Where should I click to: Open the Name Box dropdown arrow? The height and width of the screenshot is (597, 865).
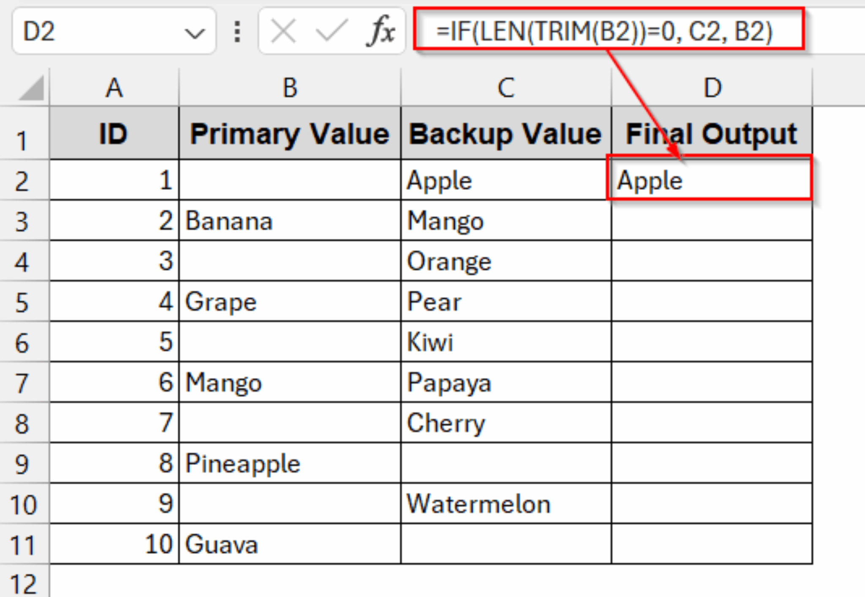tap(194, 32)
